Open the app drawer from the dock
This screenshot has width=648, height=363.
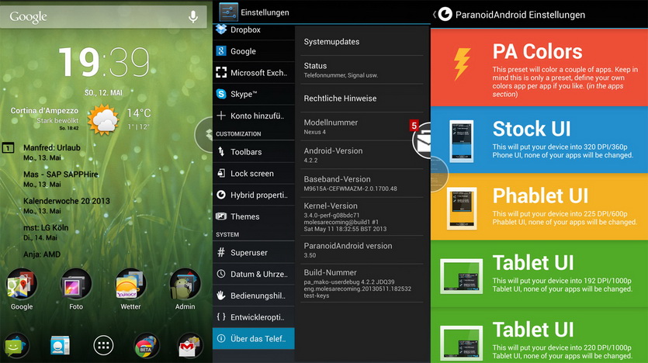(102, 345)
